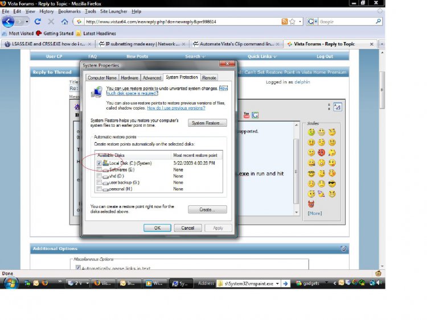The width and height of the screenshot is (427, 320).
Task: Open the delphin user profile link
Action: click(302, 82)
